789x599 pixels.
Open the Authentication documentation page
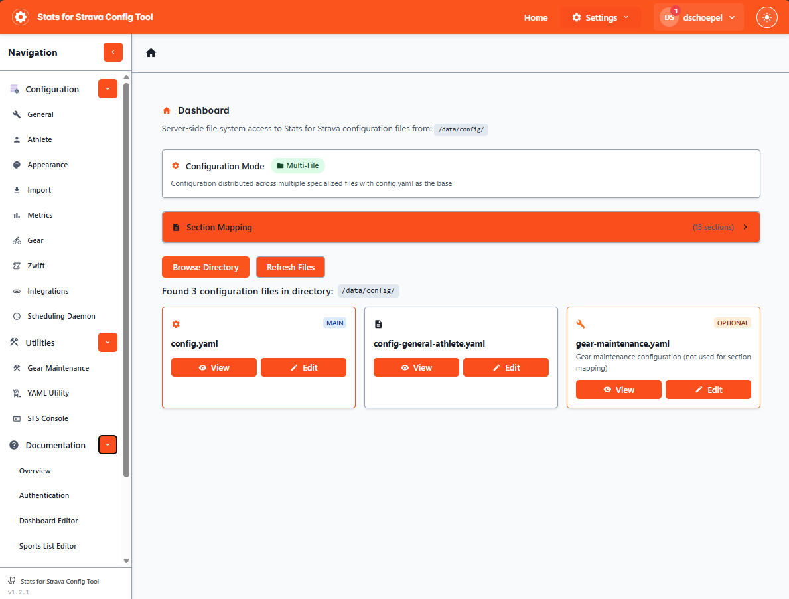(x=44, y=495)
